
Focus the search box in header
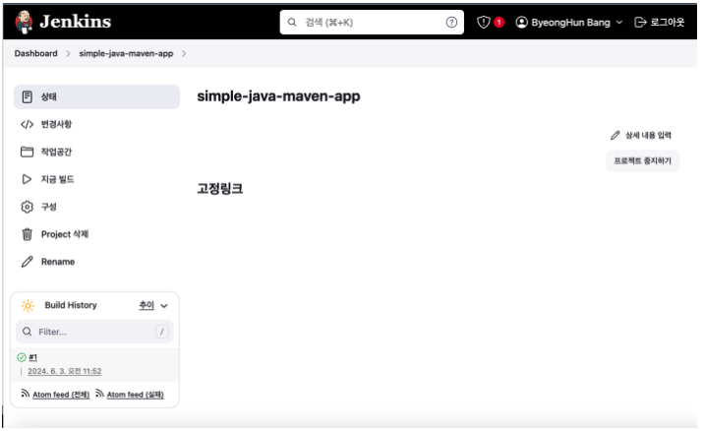372,22
